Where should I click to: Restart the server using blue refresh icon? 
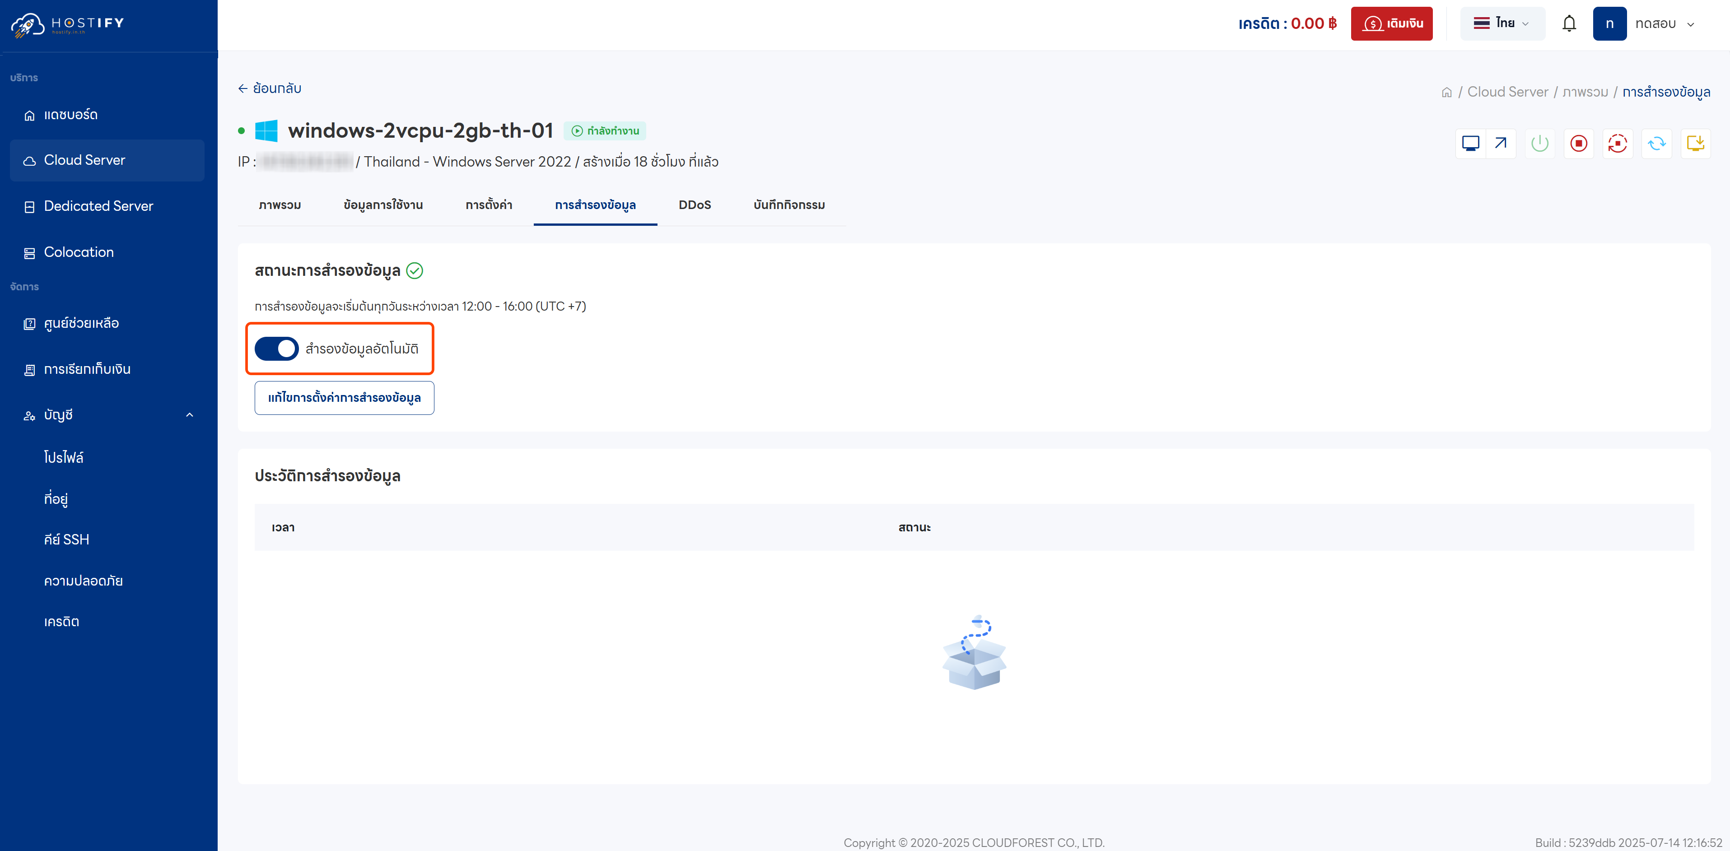tap(1656, 143)
